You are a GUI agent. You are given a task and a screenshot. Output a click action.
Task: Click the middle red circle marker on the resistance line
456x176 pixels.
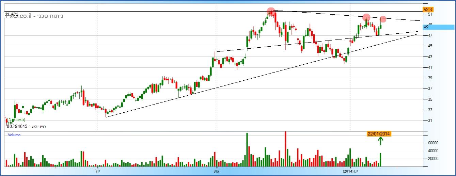click(x=366, y=17)
